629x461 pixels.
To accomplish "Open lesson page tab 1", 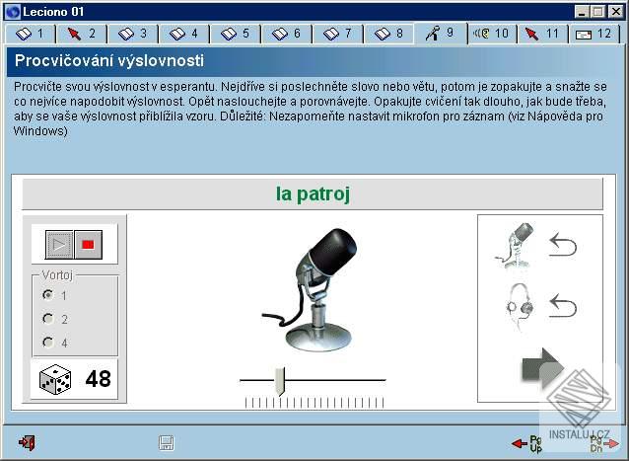I will point(31,34).
